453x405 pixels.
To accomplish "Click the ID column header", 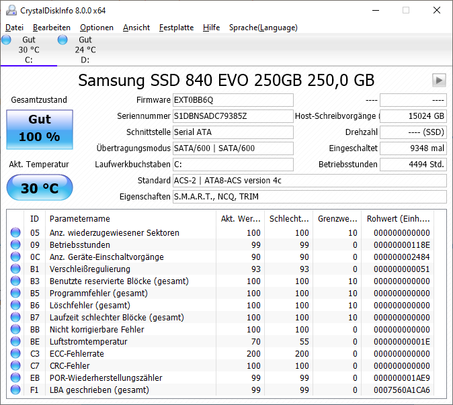I will (34, 219).
